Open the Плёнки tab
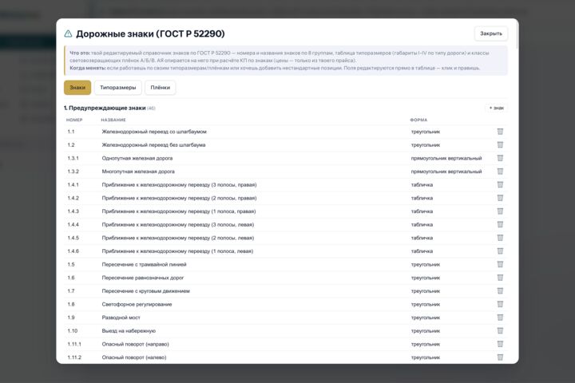 click(161, 88)
